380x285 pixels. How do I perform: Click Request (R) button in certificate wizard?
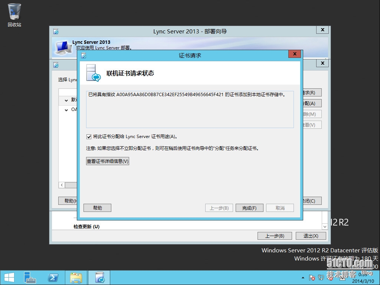click(312, 92)
